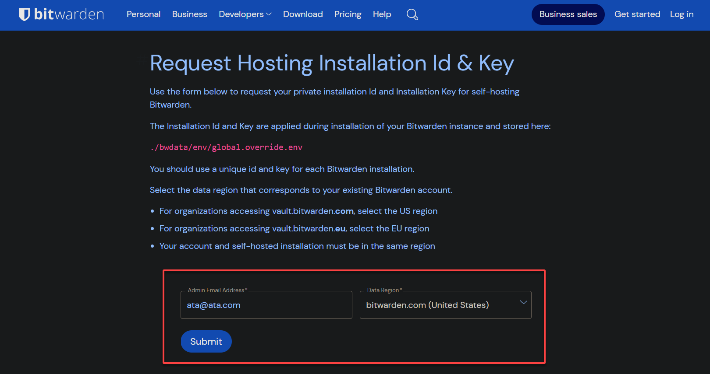Click the Request Hosting Installation Id heading
710x374 pixels.
pos(332,63)
